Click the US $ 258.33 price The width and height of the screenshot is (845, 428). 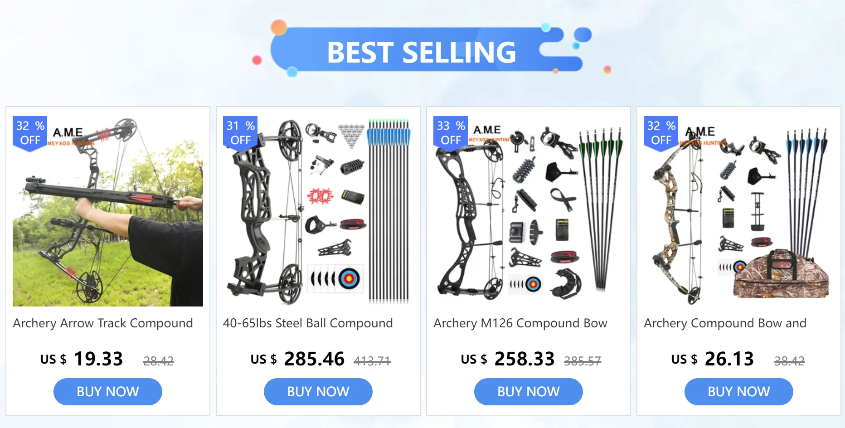click(508, 359)
